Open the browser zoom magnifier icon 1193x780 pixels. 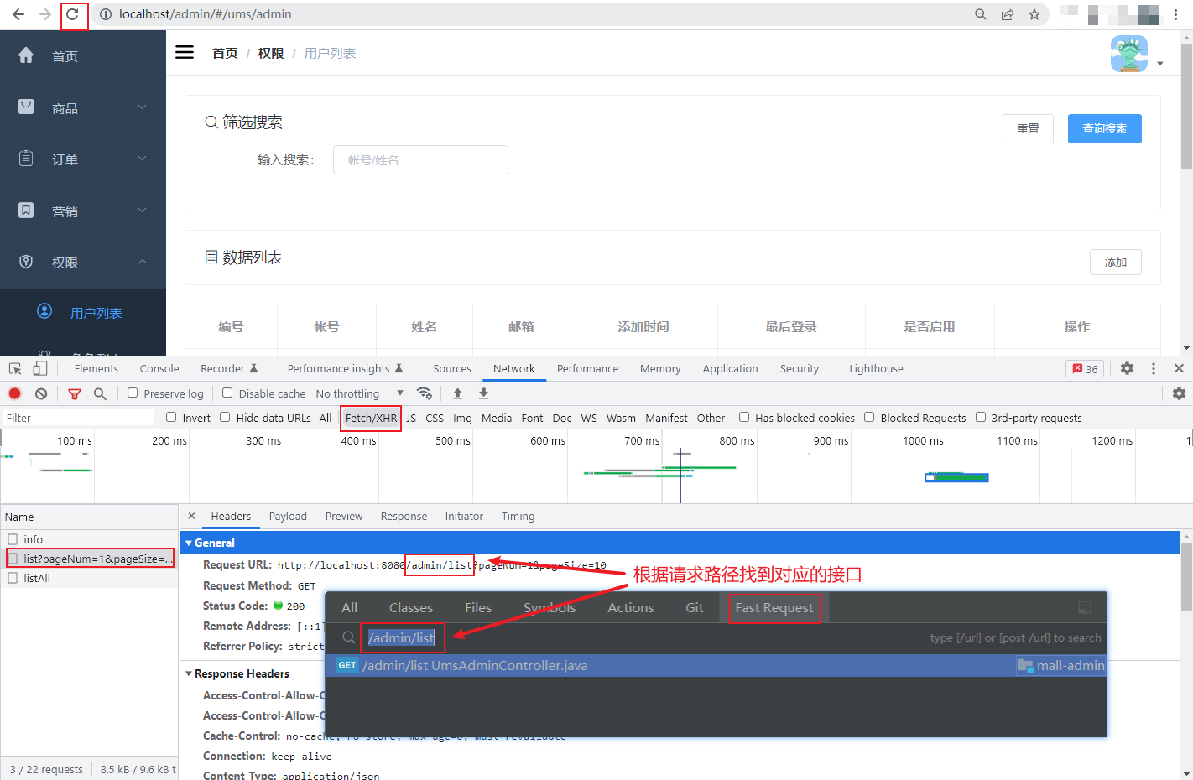[981, 14]
